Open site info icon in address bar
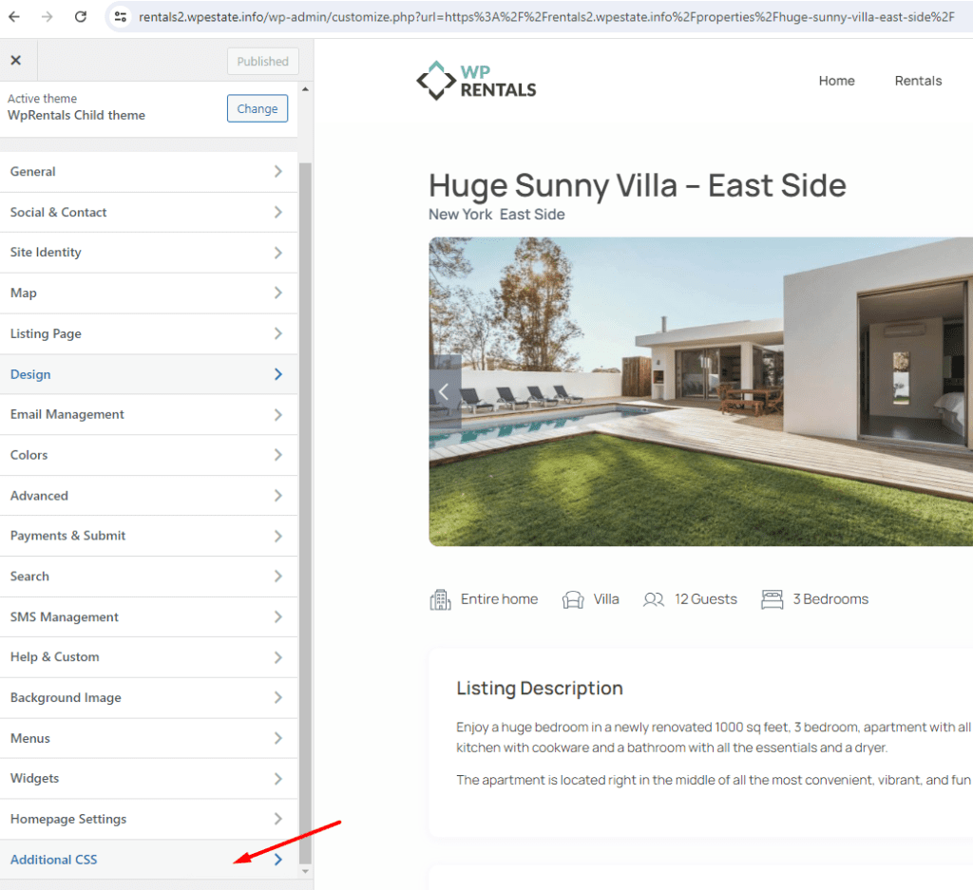Screen dimensions: 973x890 click(x=121, y=17)
